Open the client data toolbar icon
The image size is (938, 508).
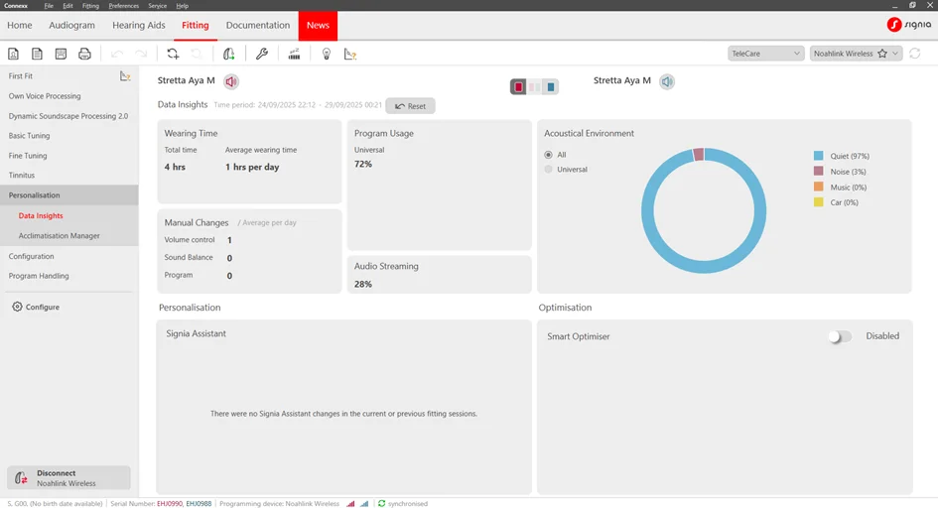[13, 54]
